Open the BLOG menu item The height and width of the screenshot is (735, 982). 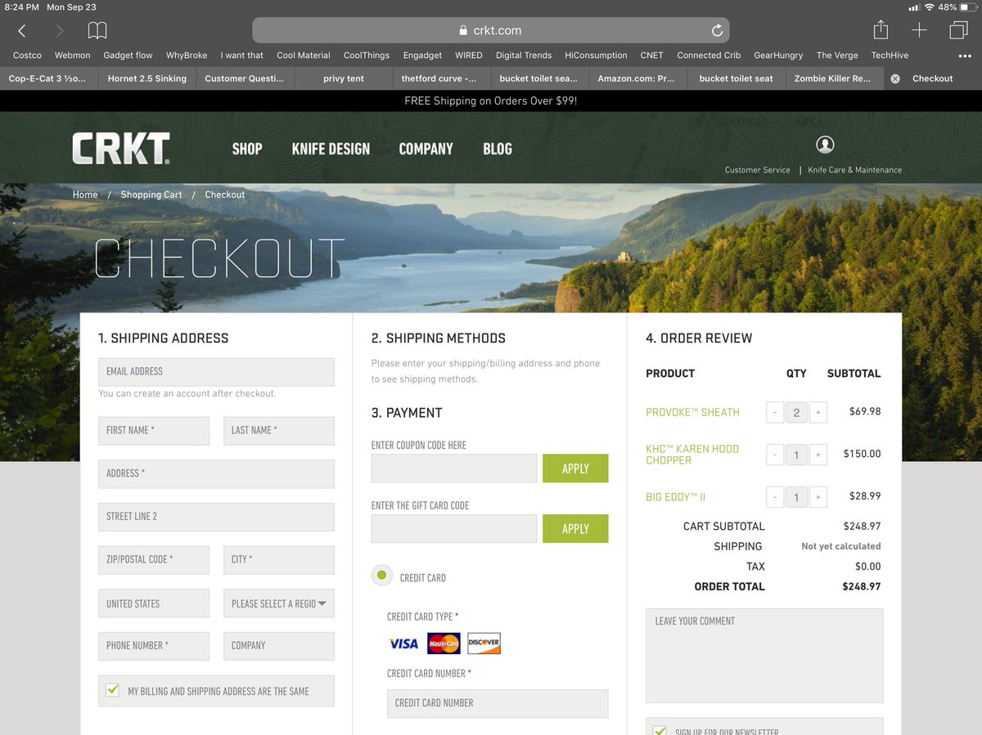[x=498, y=149]
